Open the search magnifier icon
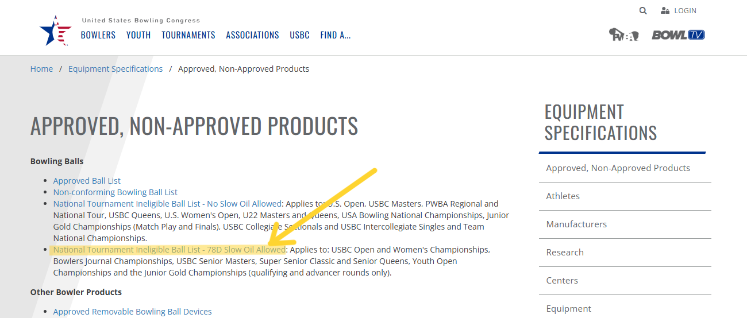Viewport: 747px width, 318px height. pos(643,10)
